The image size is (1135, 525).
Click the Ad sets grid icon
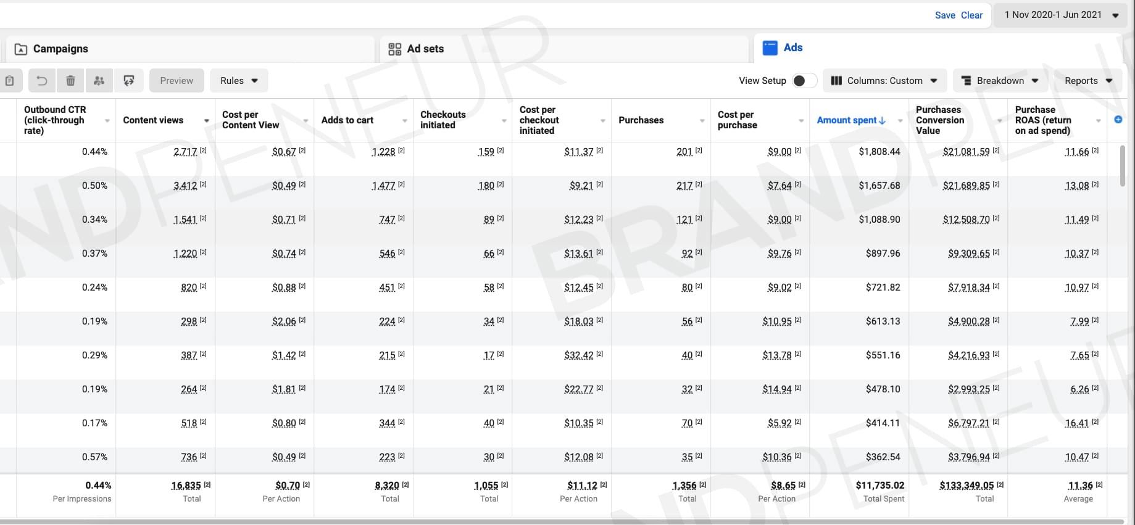pyautogui.click(x=395, y=49)
